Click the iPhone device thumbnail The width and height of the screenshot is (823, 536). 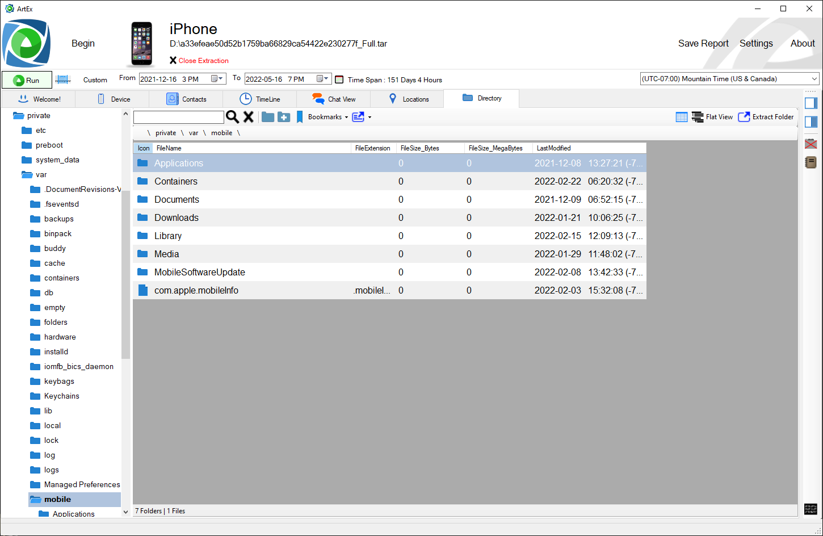pos(141,44)
